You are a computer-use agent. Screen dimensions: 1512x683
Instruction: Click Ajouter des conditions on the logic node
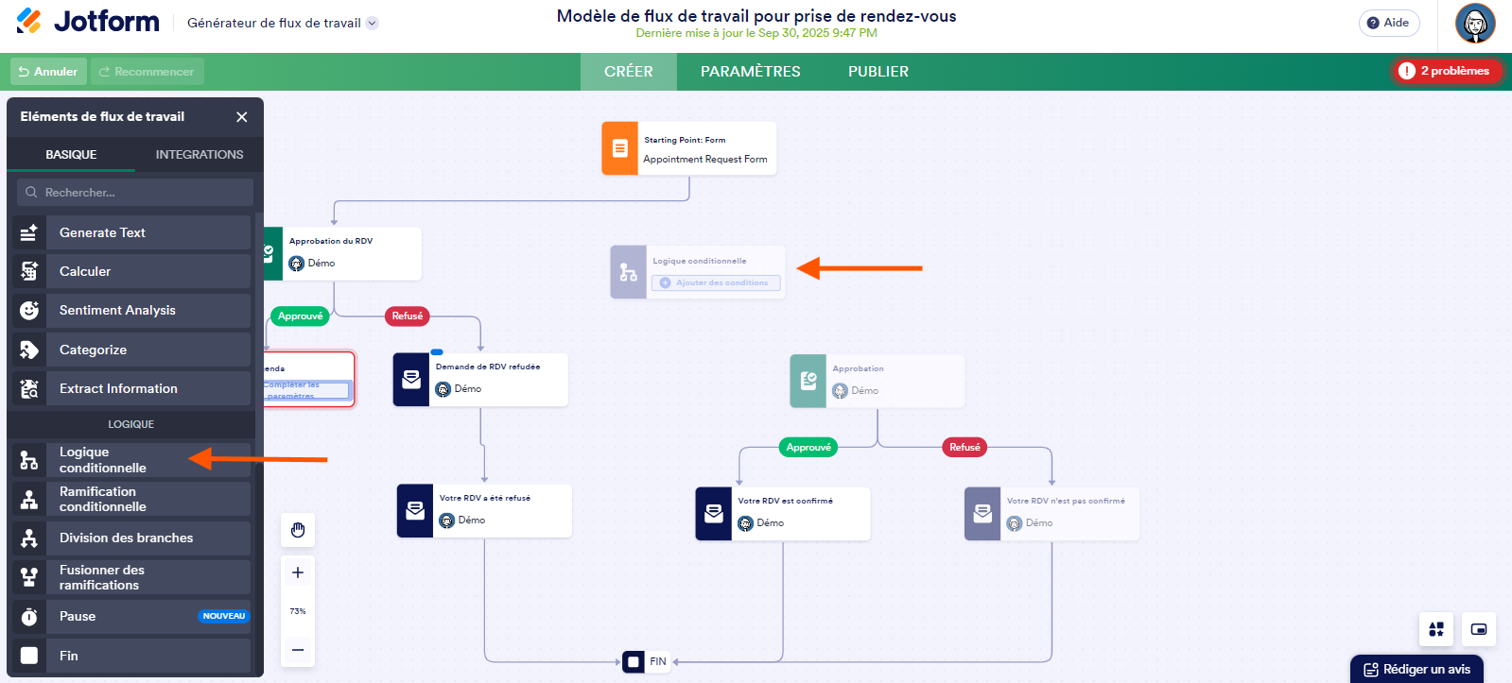[x=715, y=283]
